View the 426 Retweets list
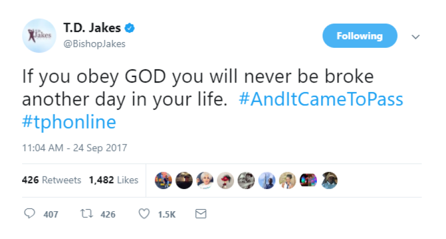 (51, 180)
